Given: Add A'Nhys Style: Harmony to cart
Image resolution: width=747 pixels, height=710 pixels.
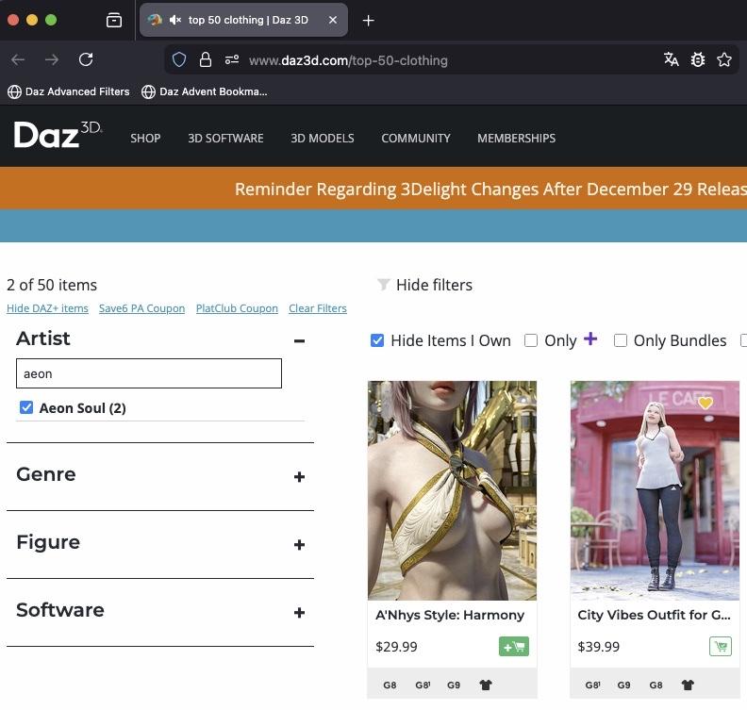Looking at the screenshot, I should coord(513,647).
